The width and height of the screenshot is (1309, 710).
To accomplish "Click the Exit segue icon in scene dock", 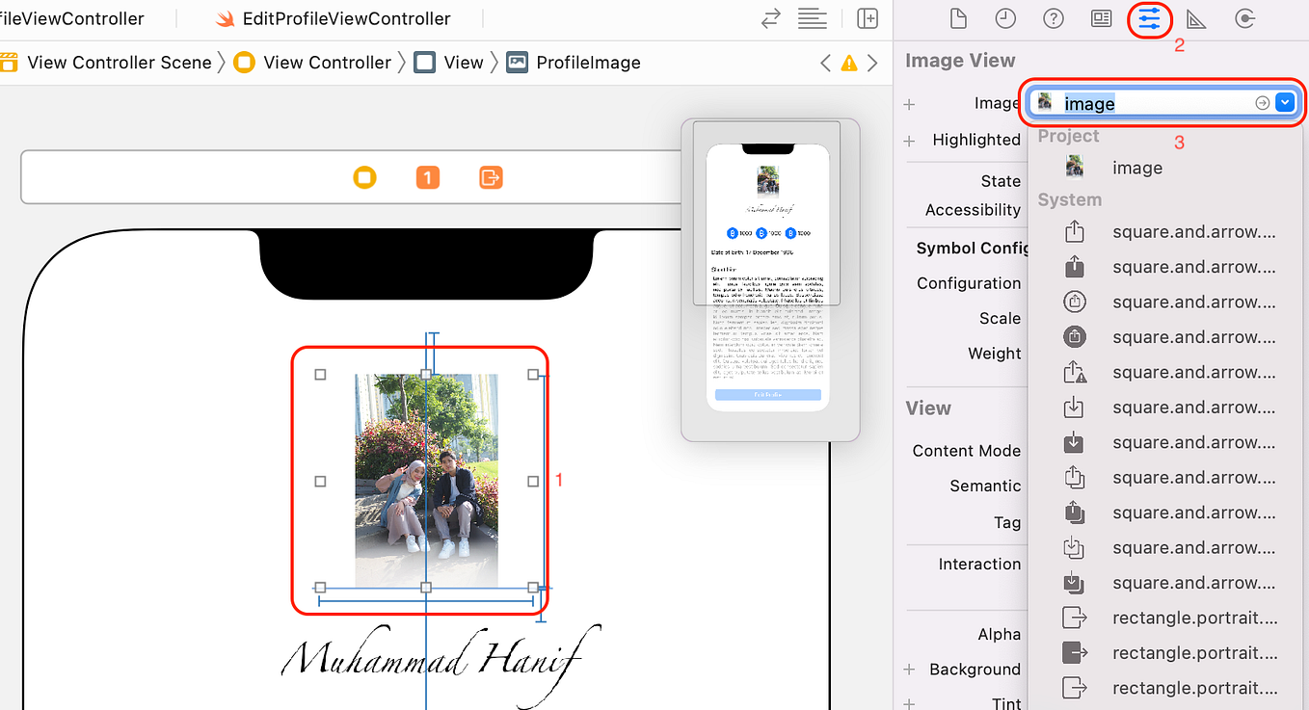I will point(490,177).
